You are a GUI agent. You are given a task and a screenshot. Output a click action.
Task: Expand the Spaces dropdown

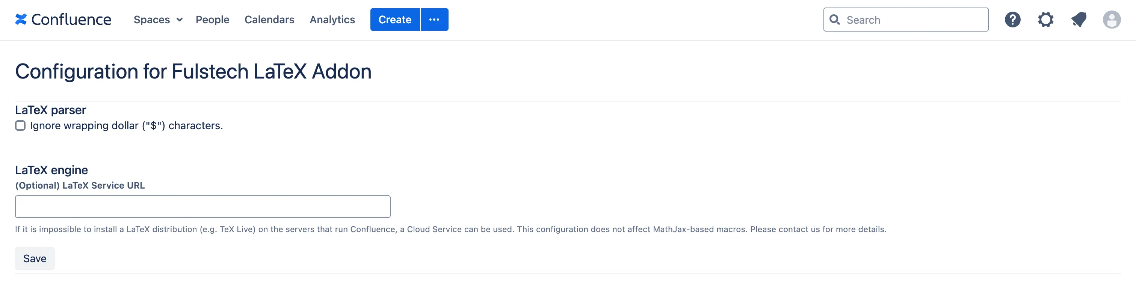pos(158,20)
